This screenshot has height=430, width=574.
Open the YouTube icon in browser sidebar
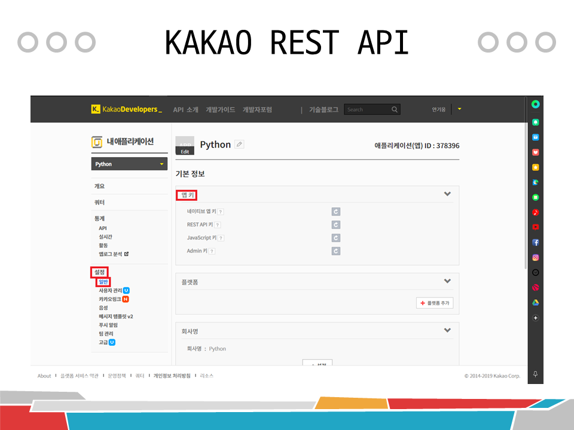535,227
